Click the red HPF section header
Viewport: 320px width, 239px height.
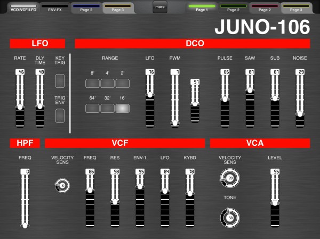pos(25,143)
